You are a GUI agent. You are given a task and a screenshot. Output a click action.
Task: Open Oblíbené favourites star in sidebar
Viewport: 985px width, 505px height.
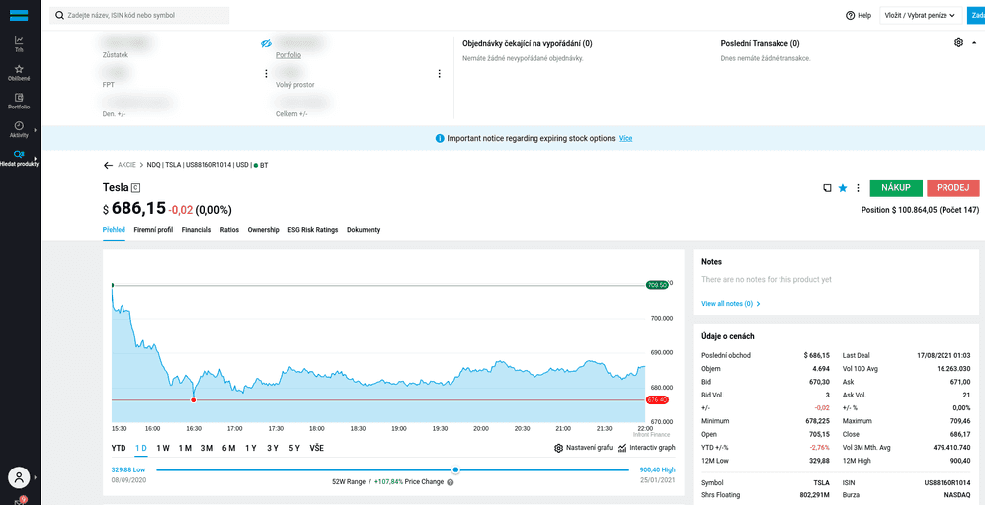(19, 72)
